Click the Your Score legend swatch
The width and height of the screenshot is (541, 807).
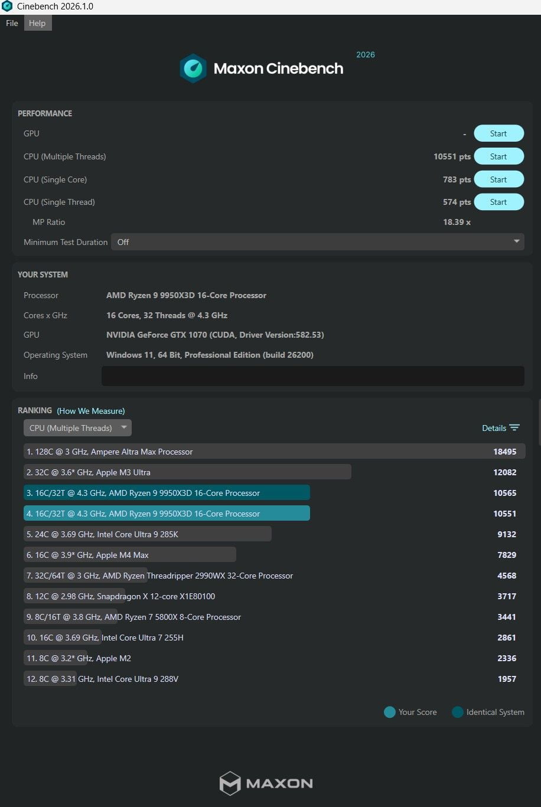point(389,712)
